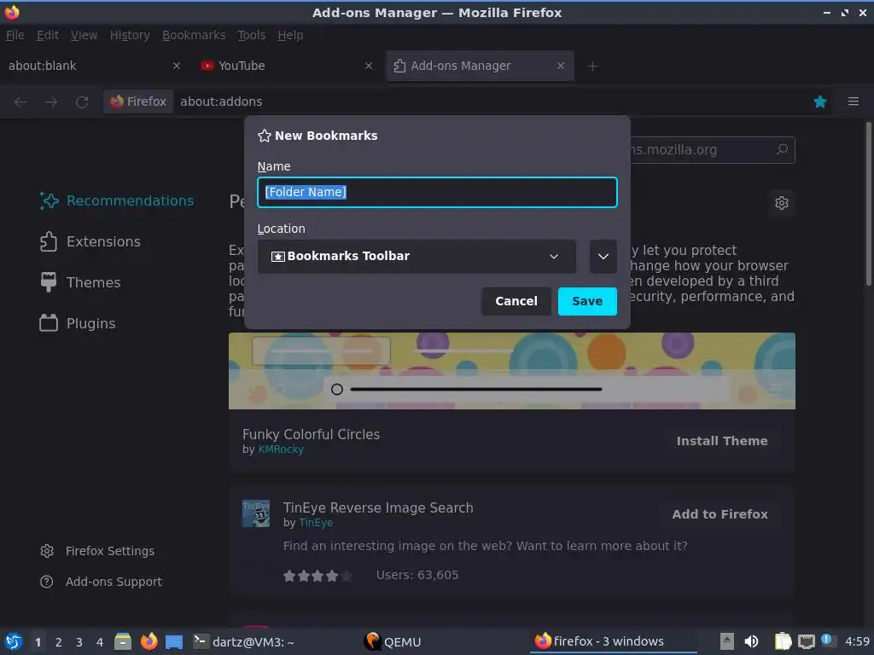Click the bookmark star icon in address bar
Image resolution: width=874 pixels, height=655 pixels.
click(820, 101)
